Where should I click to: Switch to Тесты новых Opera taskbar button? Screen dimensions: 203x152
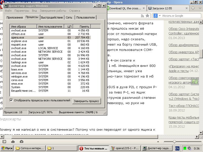[94, 148]
